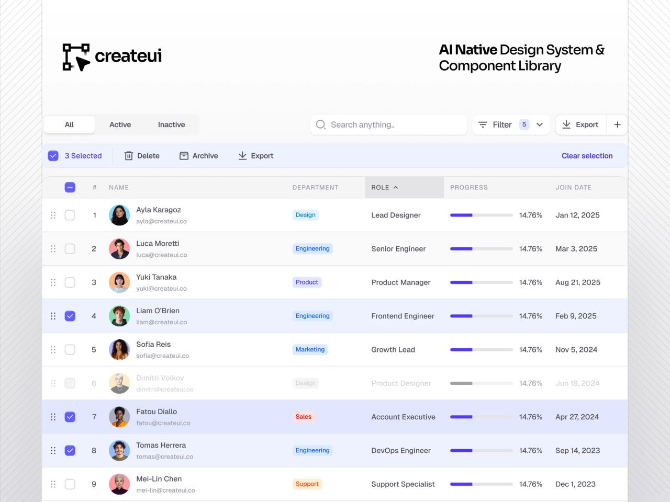Viewport: 670px width, 502px height.
Task: Archive the selected rows
Action: click(x=198, y=156)
